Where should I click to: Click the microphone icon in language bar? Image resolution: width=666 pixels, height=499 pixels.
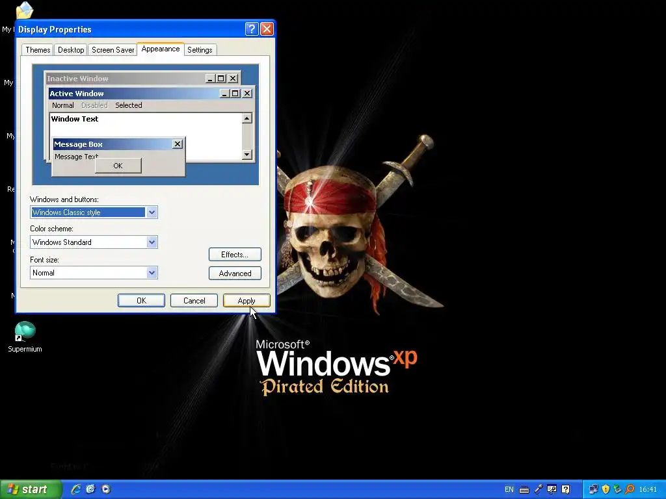click(x=538, y=489)
